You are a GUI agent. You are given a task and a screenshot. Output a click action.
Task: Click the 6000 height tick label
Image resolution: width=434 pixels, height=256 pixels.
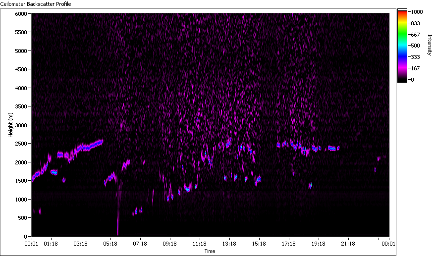[x=21, y=14]
